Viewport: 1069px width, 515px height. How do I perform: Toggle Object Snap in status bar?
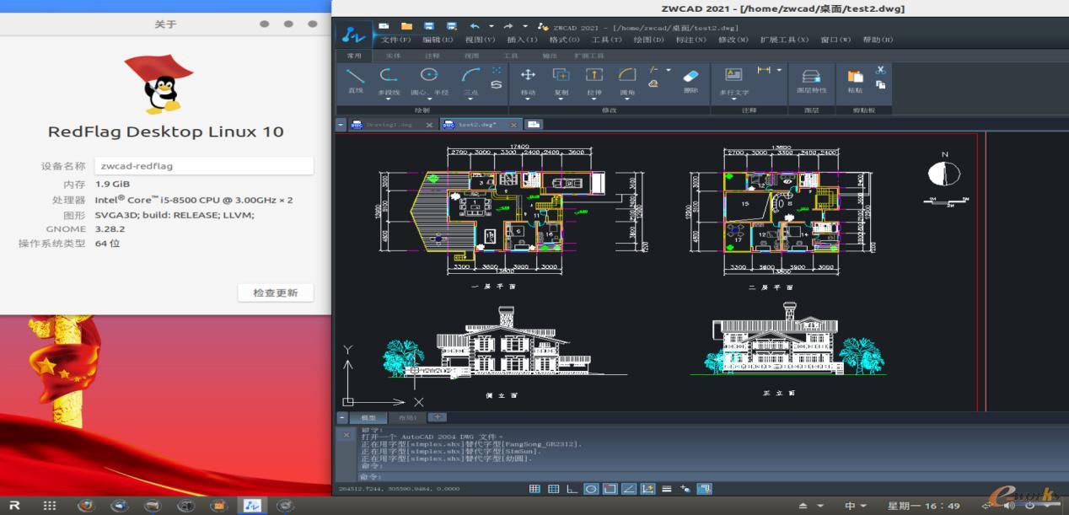610,488
